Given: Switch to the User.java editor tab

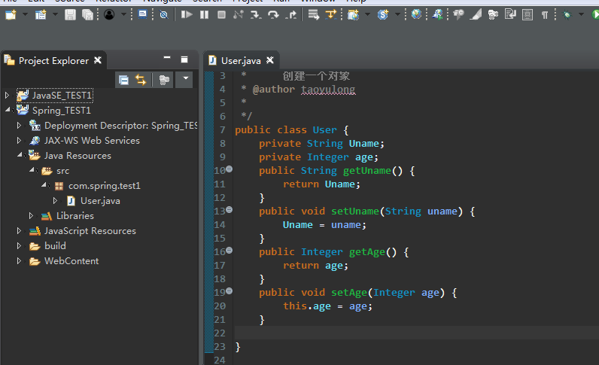Looking at the screenshot, I should point(241,60).
